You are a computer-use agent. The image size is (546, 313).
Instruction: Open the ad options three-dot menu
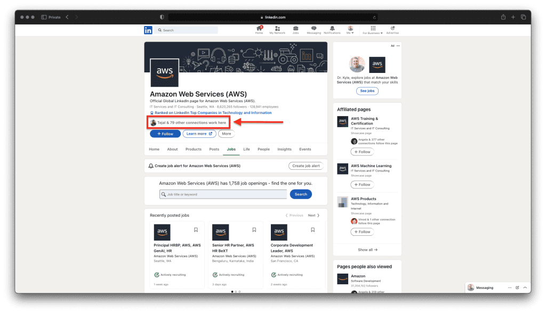click(x=398, y=46)
